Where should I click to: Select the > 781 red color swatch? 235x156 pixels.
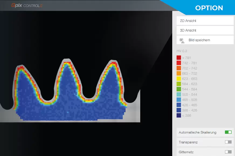tap(179, 58)
